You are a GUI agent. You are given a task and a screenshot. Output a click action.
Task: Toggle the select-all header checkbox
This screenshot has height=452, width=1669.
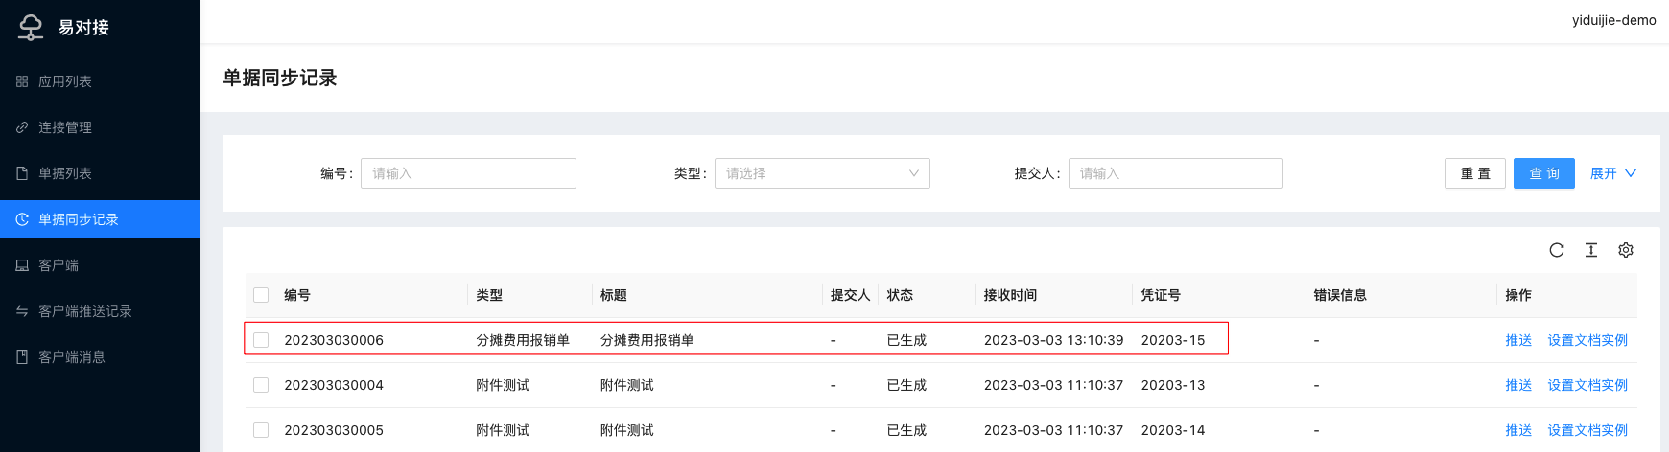click(x=261, y=295)
